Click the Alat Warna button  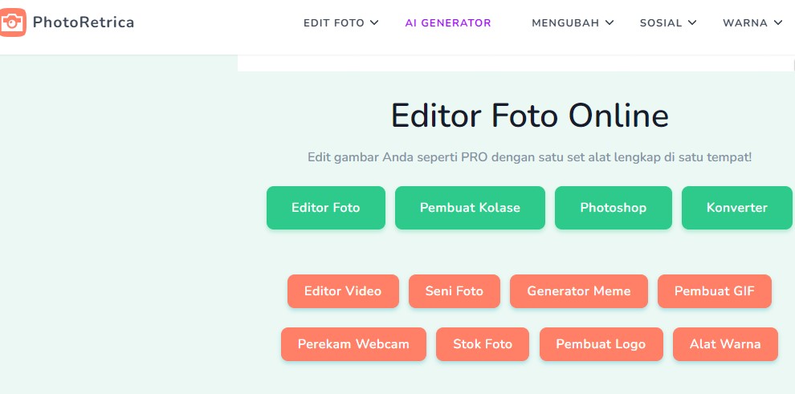[725, 344]
